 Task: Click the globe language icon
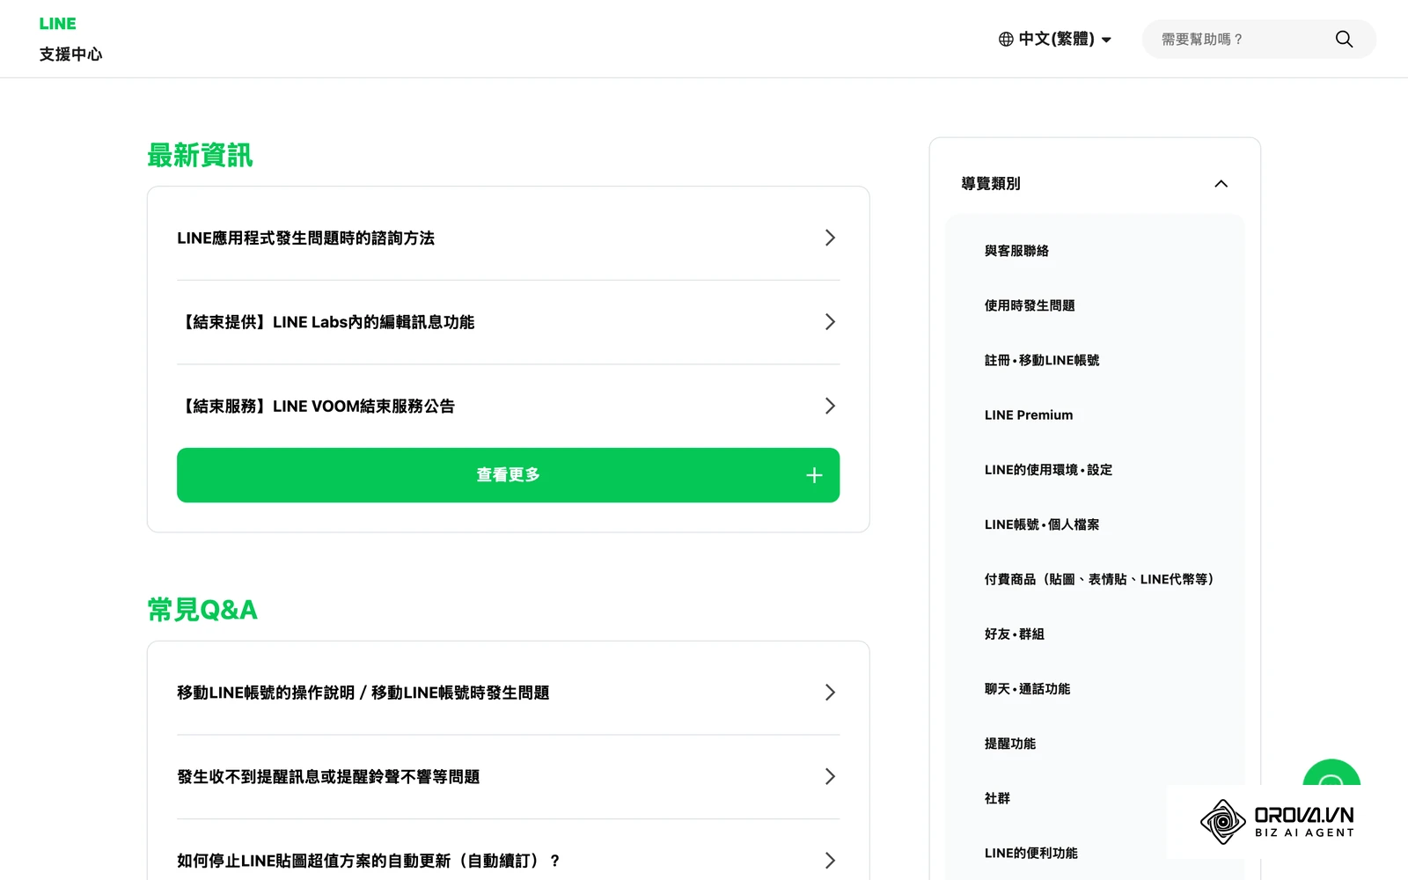(x=1006, y=39)
